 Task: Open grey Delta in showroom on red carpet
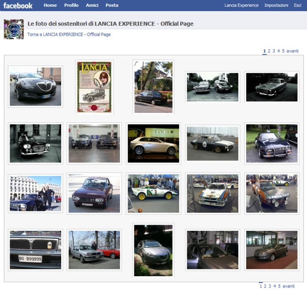coord(272,250)
